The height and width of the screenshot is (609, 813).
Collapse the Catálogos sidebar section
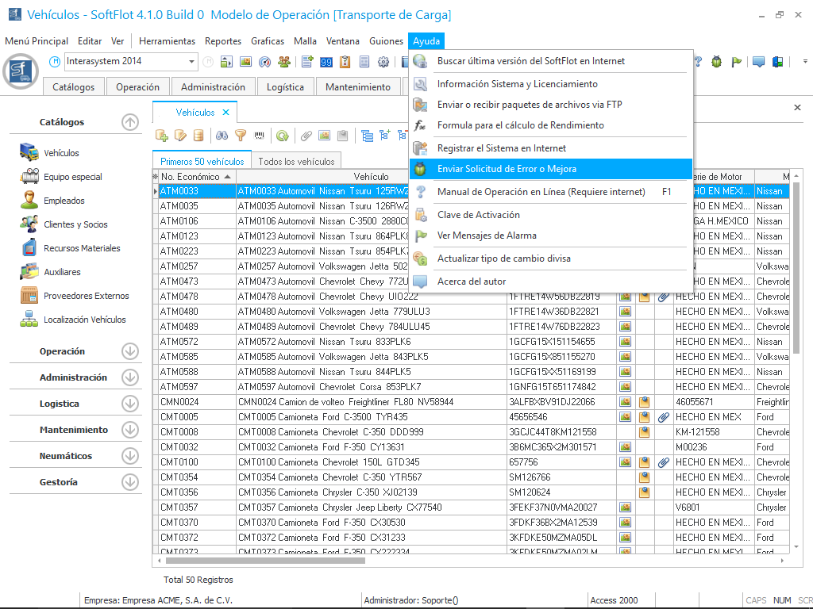pyautogui.click(x=129, y=122)
